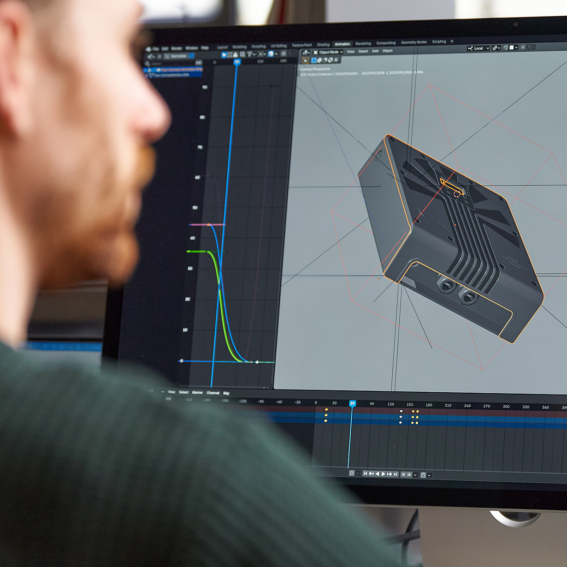
Task: Open the dope sheet Select menu
Action: click(183, 392)
